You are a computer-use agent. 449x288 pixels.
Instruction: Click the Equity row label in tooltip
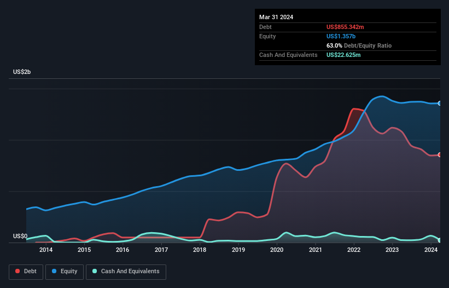(267, 36)
